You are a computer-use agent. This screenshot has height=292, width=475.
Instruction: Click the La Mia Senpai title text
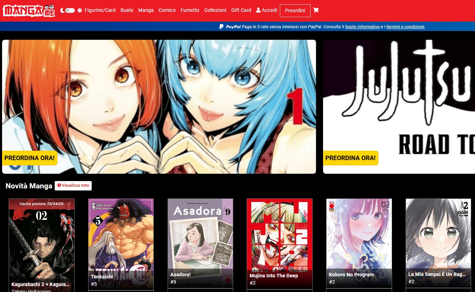coord(437,274)
